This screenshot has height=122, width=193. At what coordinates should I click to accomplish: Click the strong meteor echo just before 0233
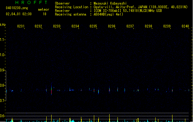(x=52, y=89)
